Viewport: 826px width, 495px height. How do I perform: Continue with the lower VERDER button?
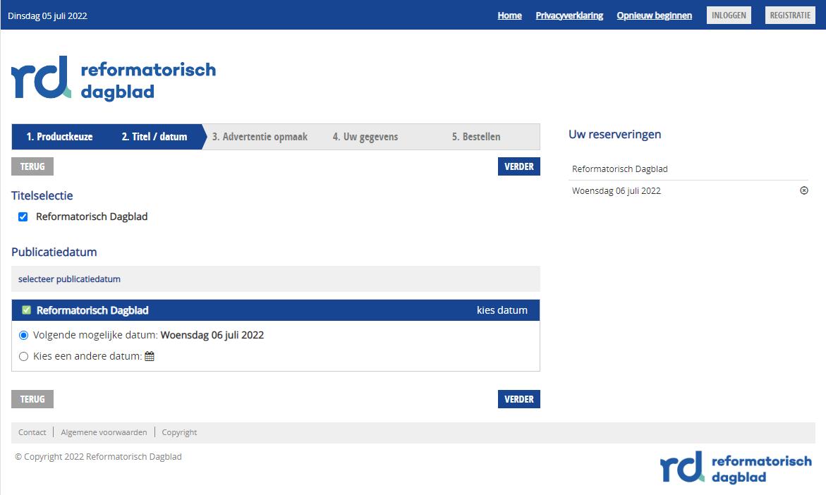click(519, 399)
